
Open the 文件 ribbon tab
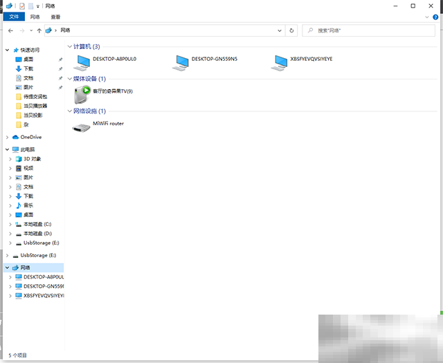pos(14,17)
